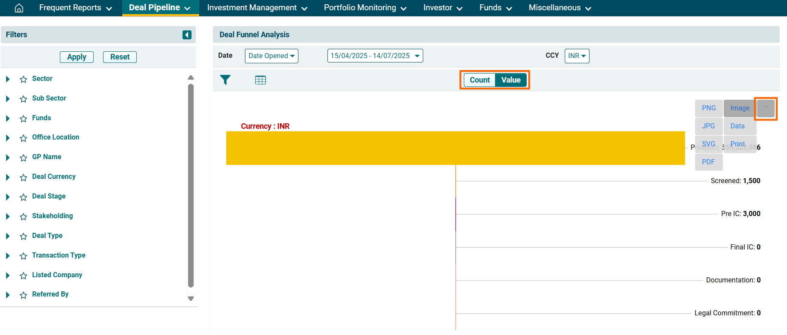Expand the Sub Sector filter arrow
The image size is (787, 335).
8,99
